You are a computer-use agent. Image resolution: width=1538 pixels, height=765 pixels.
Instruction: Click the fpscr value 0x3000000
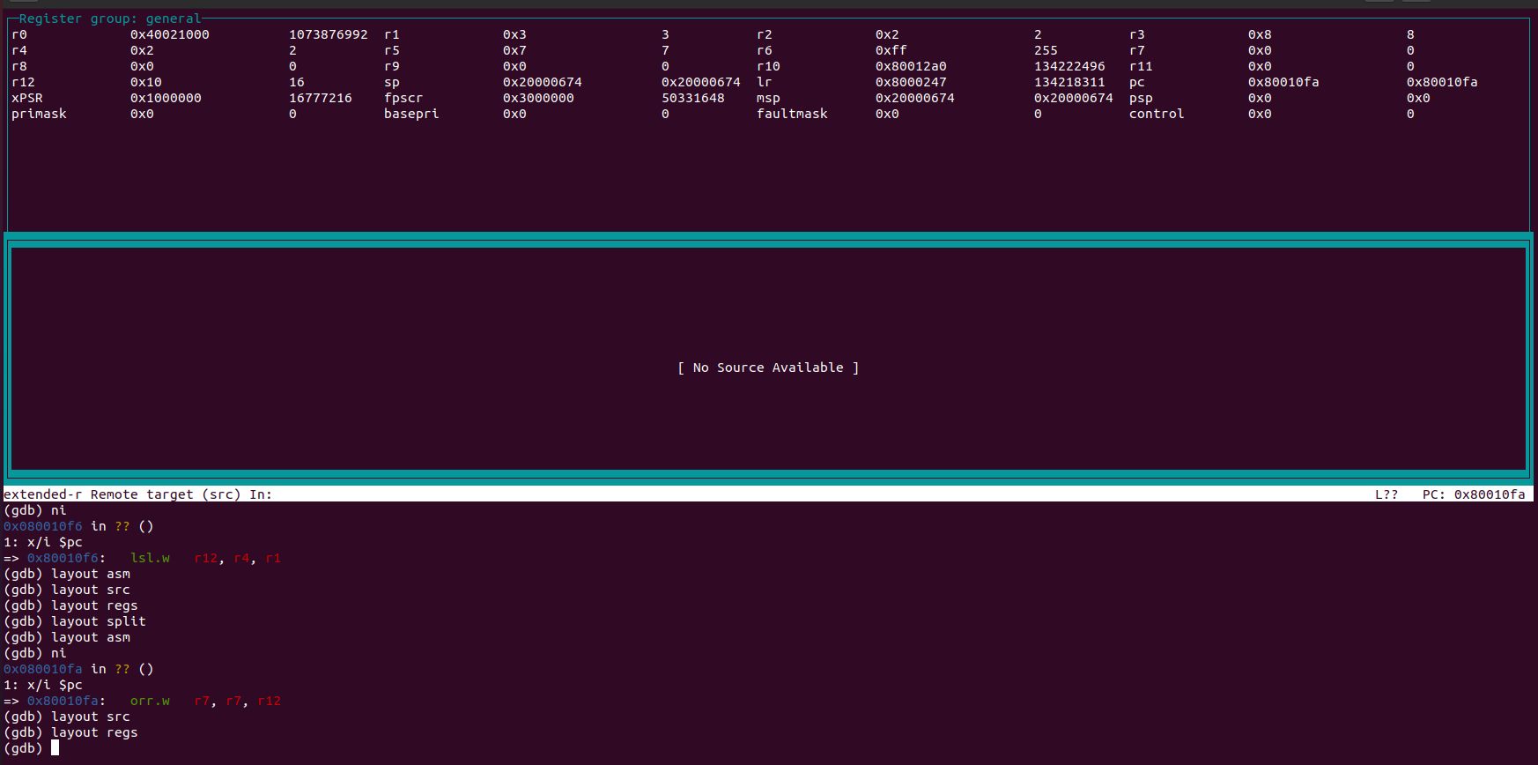(x=537, y=98)
